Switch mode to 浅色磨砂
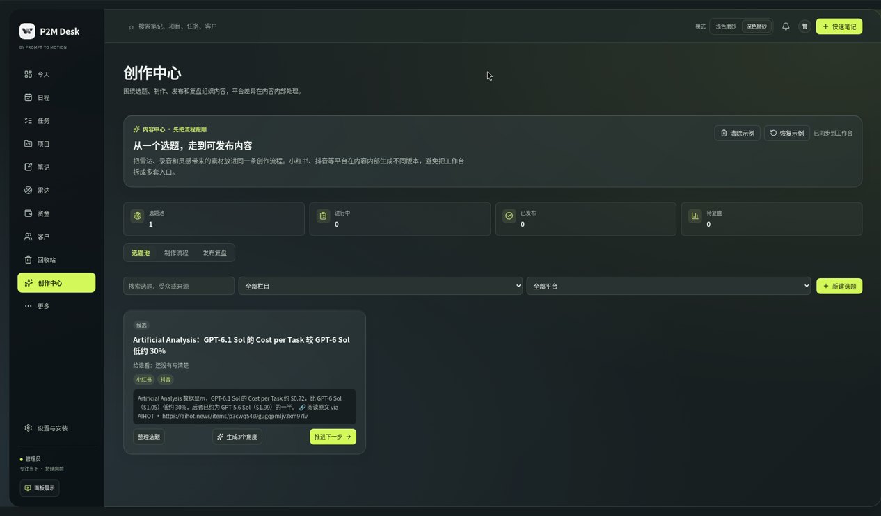 726,26
